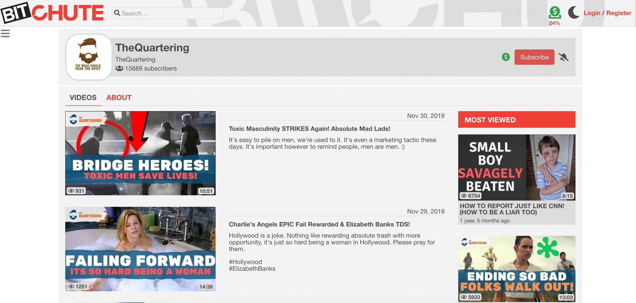Open the Login link

pyautogui.click(x=592, y=13)
